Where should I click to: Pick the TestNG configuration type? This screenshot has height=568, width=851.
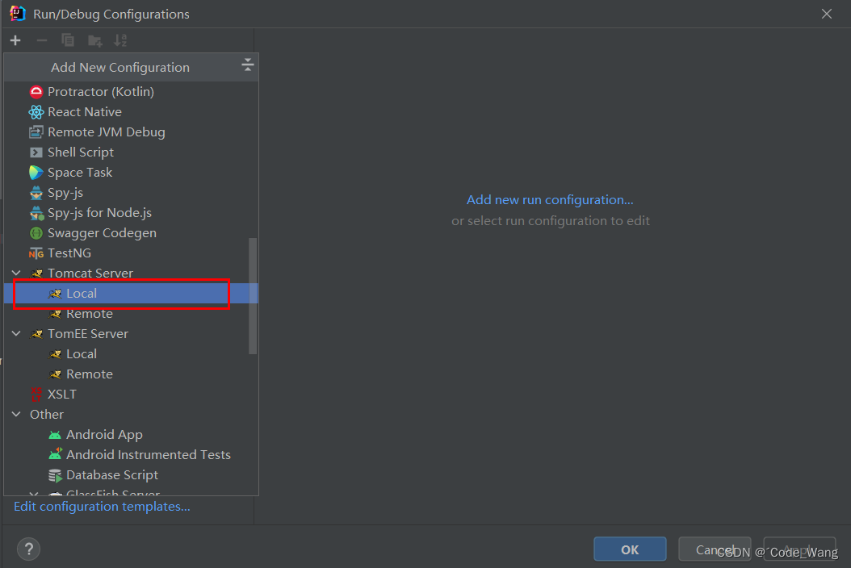point(131,253)
